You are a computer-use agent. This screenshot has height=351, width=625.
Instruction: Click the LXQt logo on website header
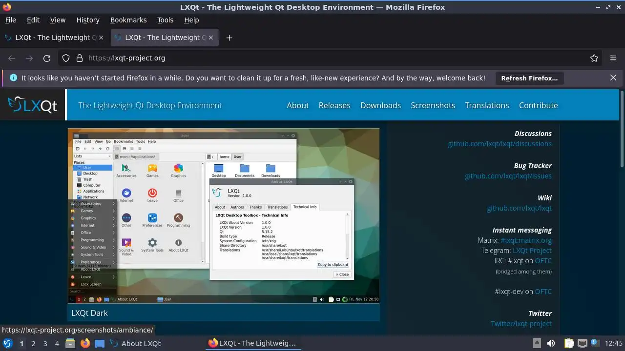pos(32,105)
